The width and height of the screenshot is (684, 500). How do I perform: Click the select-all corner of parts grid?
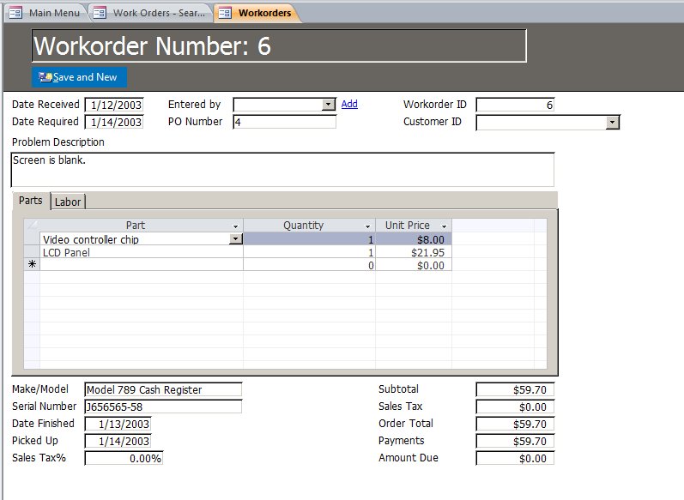(32, 226)
